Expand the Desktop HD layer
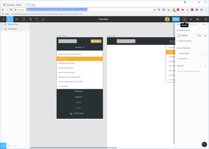Viewport: 209px width, 149px height. [2, 29]
